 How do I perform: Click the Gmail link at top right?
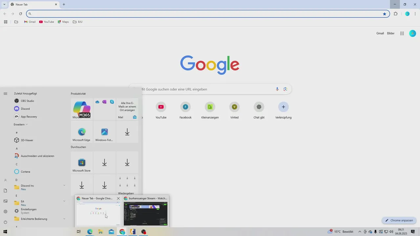(x=380, y=33)
